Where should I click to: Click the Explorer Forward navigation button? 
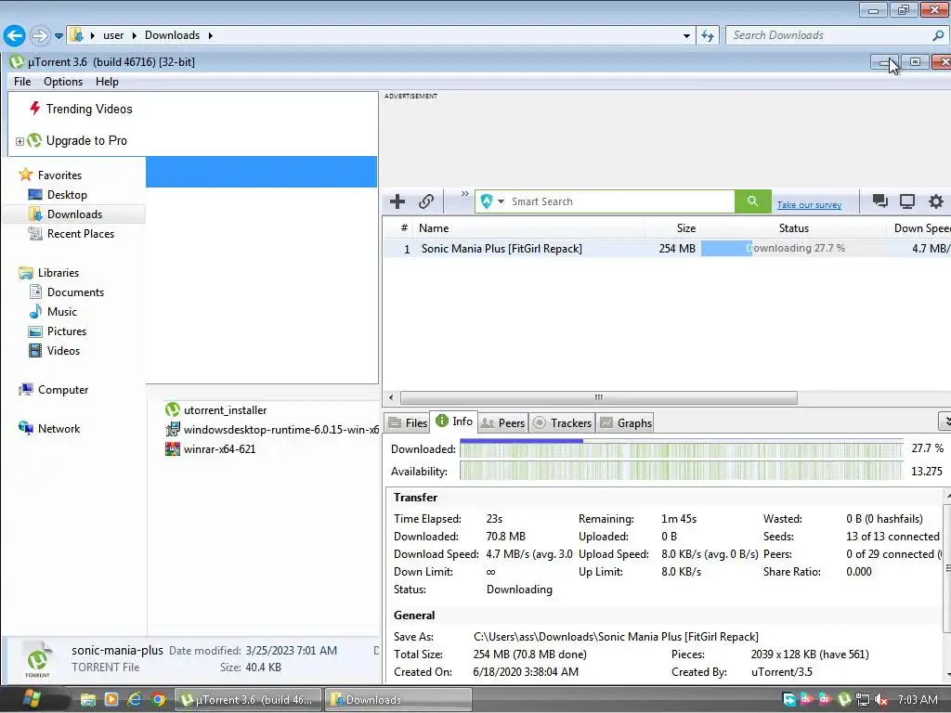click(x=40, y=36)
